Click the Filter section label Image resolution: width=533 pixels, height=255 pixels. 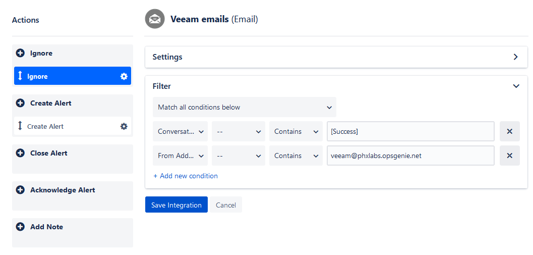click(x=162, y=86)
